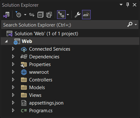Expand the Properties folder

[13, 64]
